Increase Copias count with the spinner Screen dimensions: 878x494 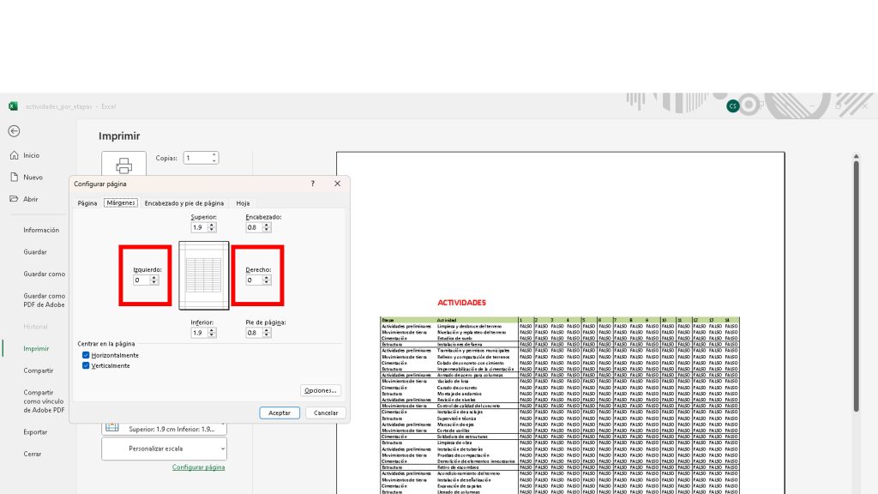213,155
